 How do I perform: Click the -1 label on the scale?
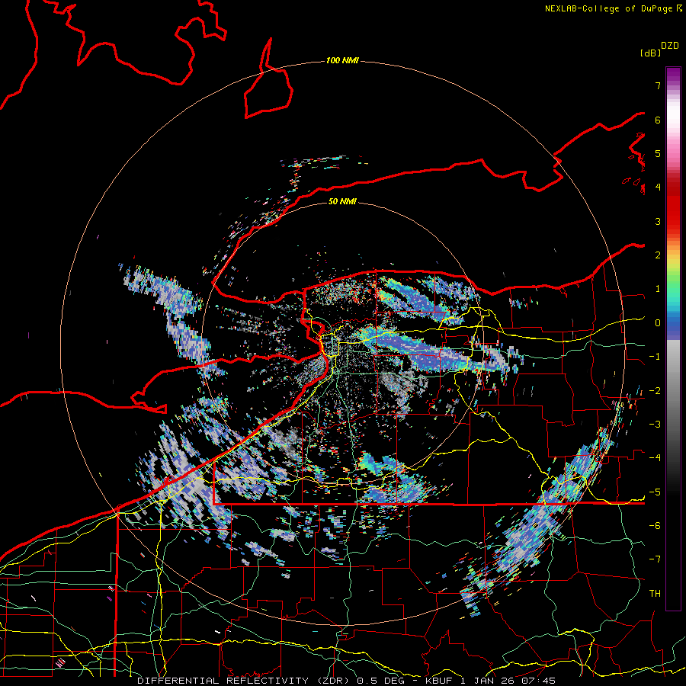click(655, 357)
